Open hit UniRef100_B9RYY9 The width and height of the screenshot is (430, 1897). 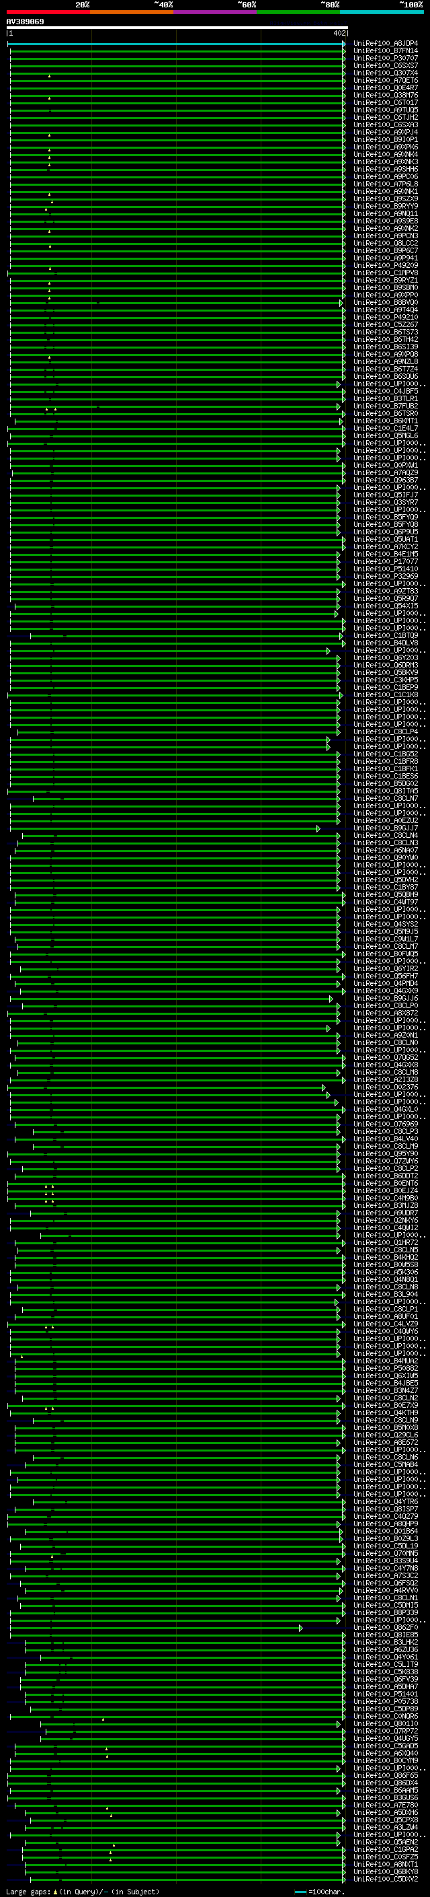click(x=385, y=206)
